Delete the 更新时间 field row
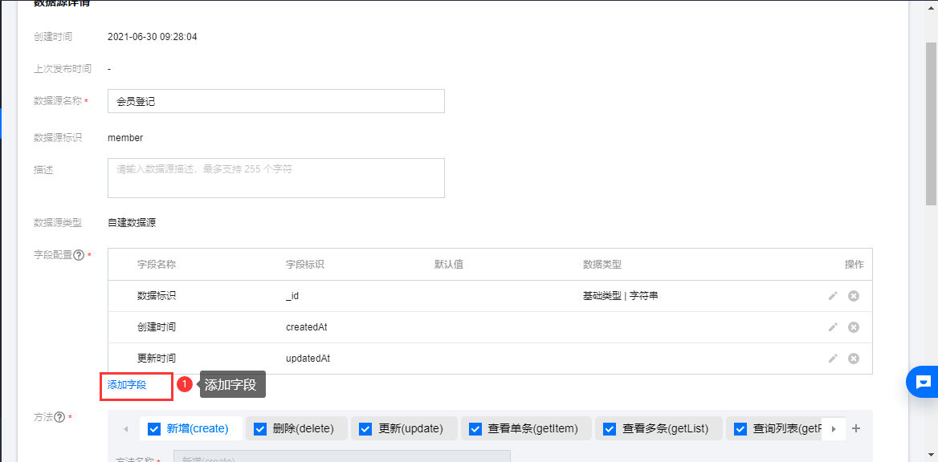This screenshot has height=462, width=938. click(x=854, y=358)
